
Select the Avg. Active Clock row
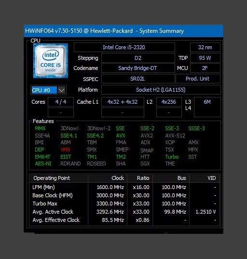click(124, 212)
